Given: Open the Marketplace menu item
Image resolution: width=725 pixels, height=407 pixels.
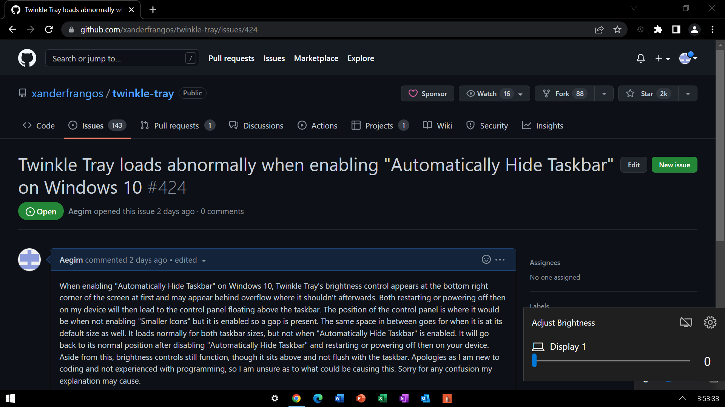Looking at the screenshot, I should tap(316, 58).
